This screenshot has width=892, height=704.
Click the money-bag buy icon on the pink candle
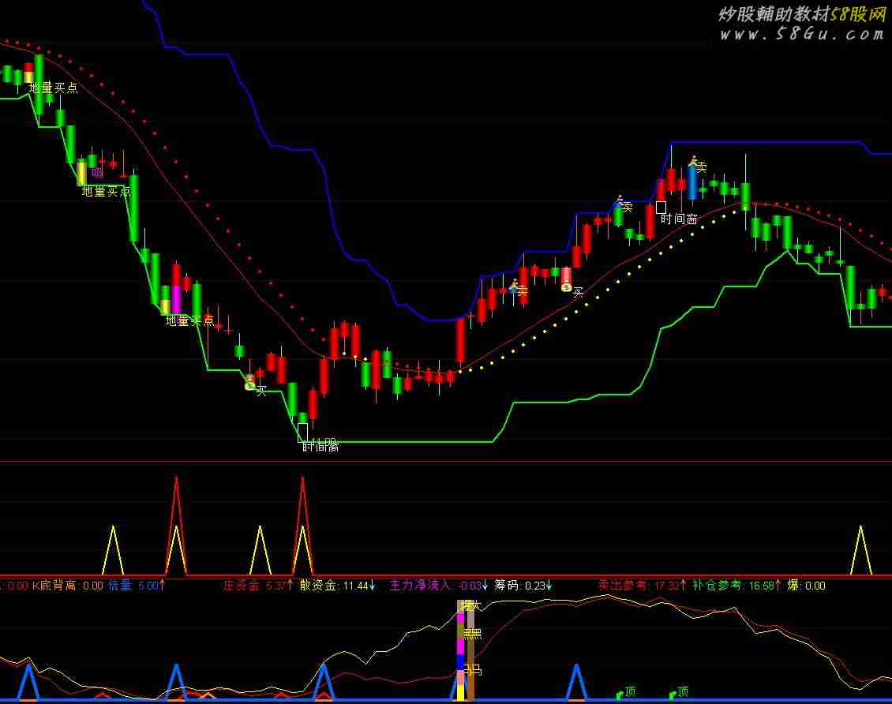pyautogui.click(x=566, y=286)
